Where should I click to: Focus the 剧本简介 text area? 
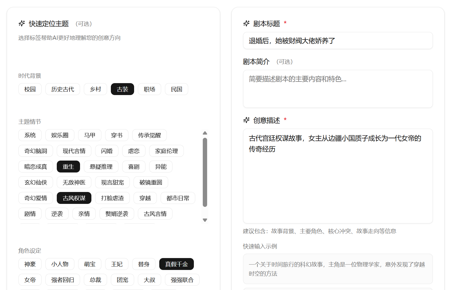[x=337, y=89]
